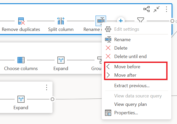Click the Expand step in middle query
Viewport: 177px width, 124px height.
click(61, 60)
